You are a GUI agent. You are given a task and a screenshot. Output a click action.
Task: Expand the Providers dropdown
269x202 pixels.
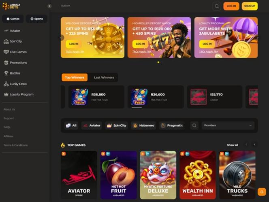click(228, 125)
